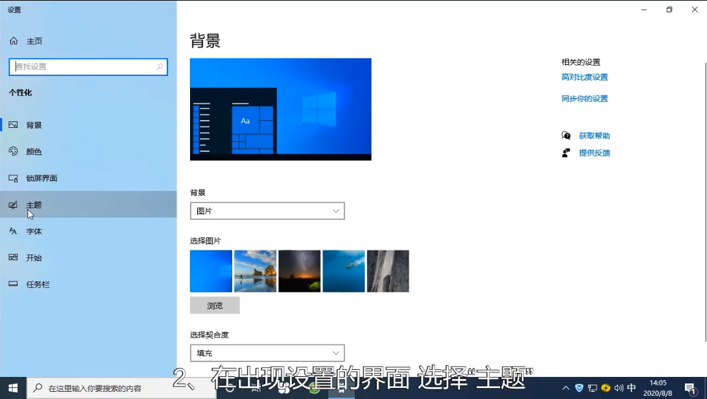Select the 颜色 palette icon in sidebar

[13, 151]
